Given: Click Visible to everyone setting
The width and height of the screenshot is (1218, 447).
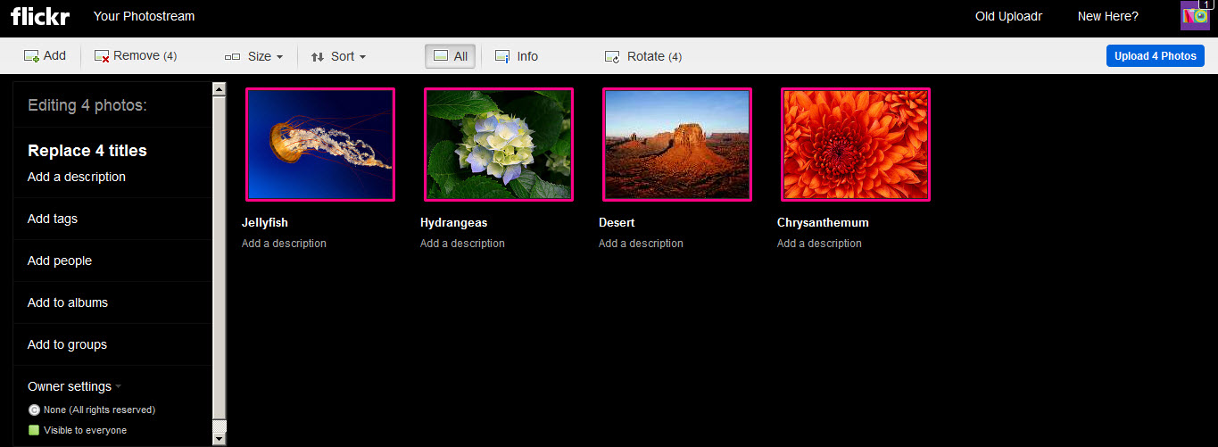Looking at the screenshot, I should click(x=85, y=430).
